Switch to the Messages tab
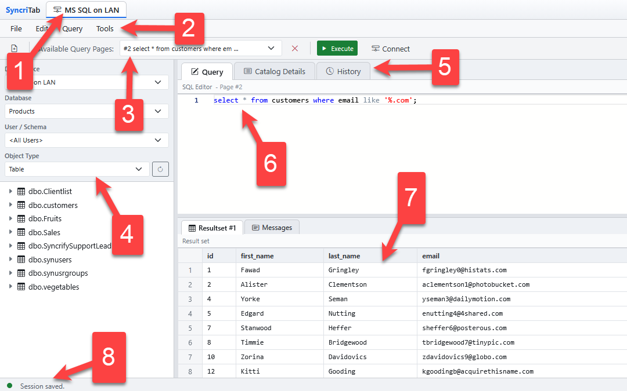Screen dimensions: 627x391 (272, 228)
